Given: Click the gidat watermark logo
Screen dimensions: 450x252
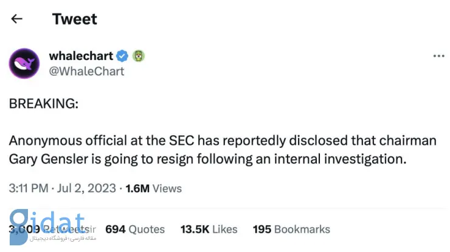Looking at the screenshot, I should click(47, 227).
